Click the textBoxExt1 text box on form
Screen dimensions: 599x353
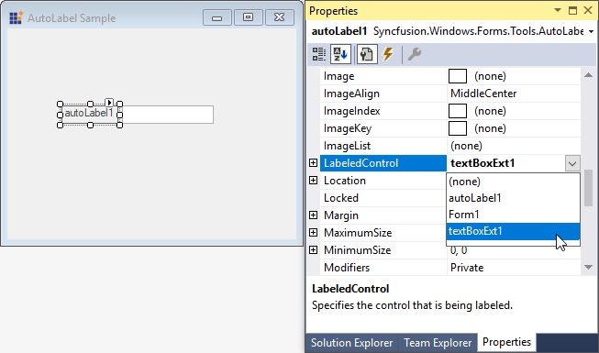coord(167,115)
